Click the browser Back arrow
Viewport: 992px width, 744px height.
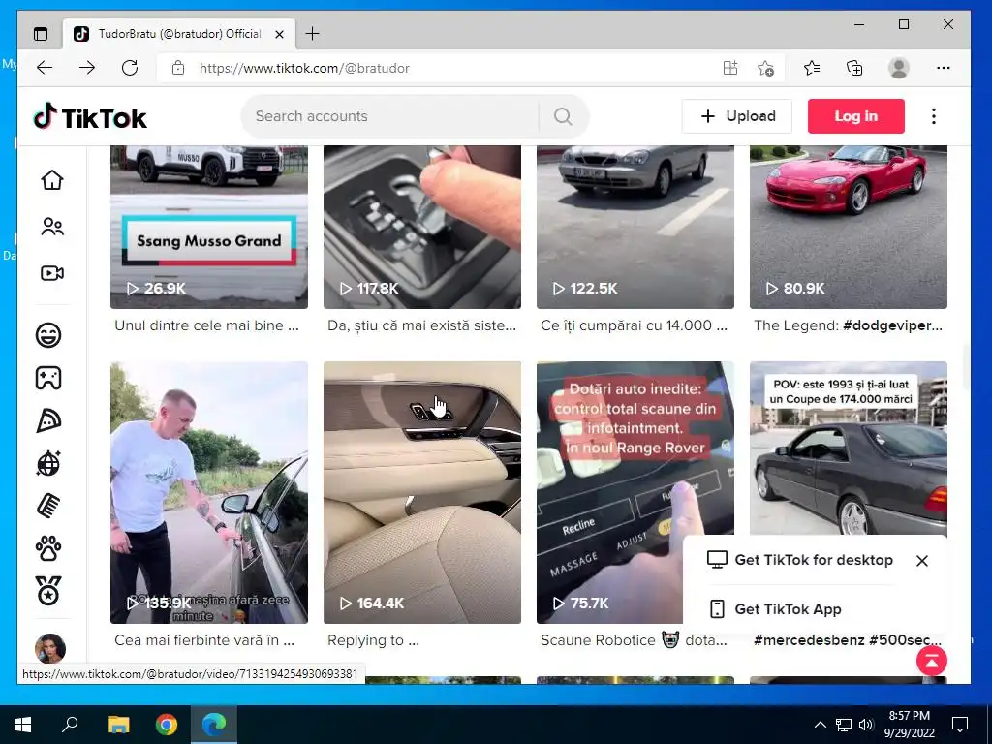(45, 68)
